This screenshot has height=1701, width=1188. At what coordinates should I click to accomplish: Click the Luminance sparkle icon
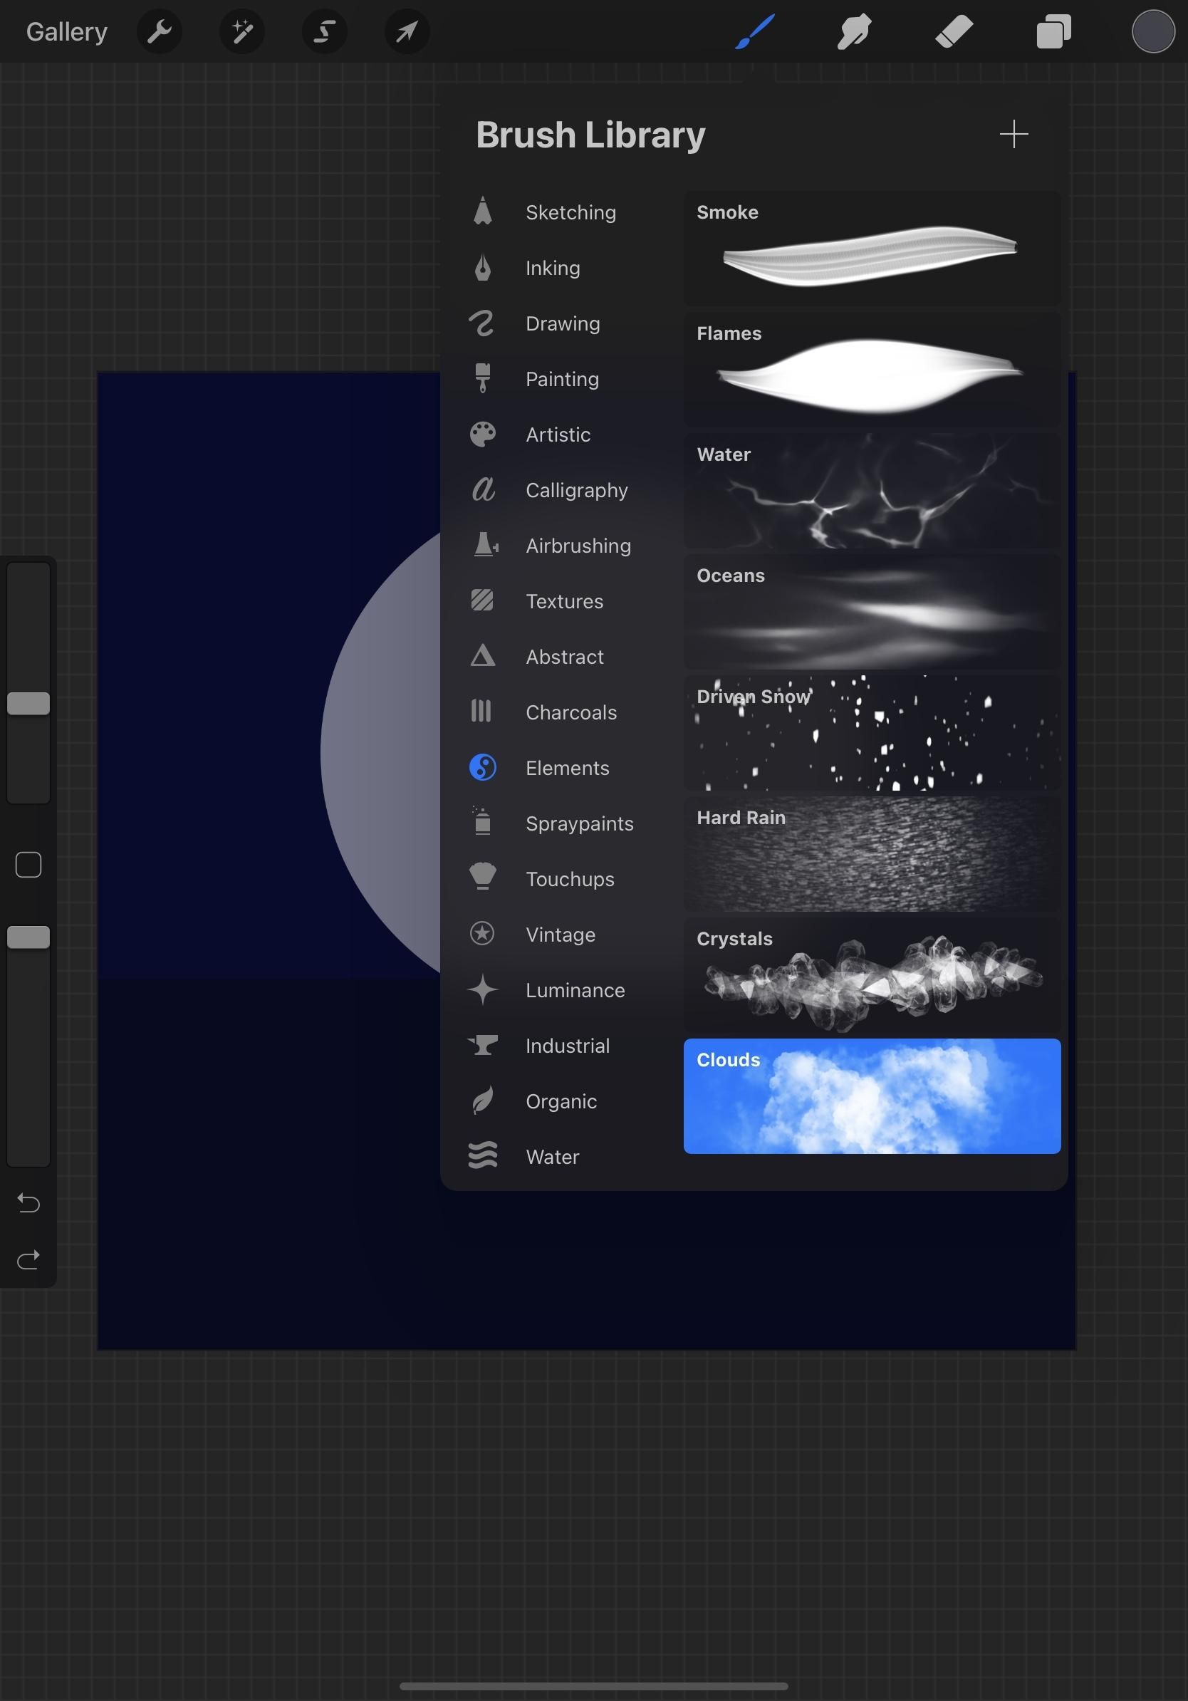coord(483,990)
